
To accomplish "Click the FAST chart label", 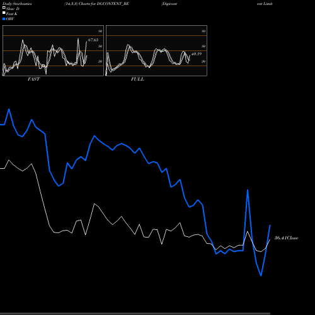I will 33,79.
